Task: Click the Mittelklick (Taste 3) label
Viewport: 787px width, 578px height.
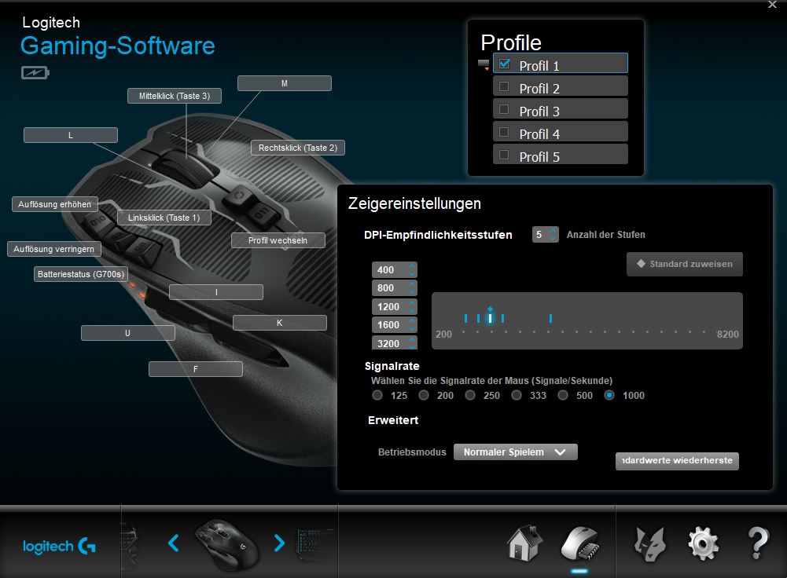Action: pyautogui.click(x=175, y=96)
